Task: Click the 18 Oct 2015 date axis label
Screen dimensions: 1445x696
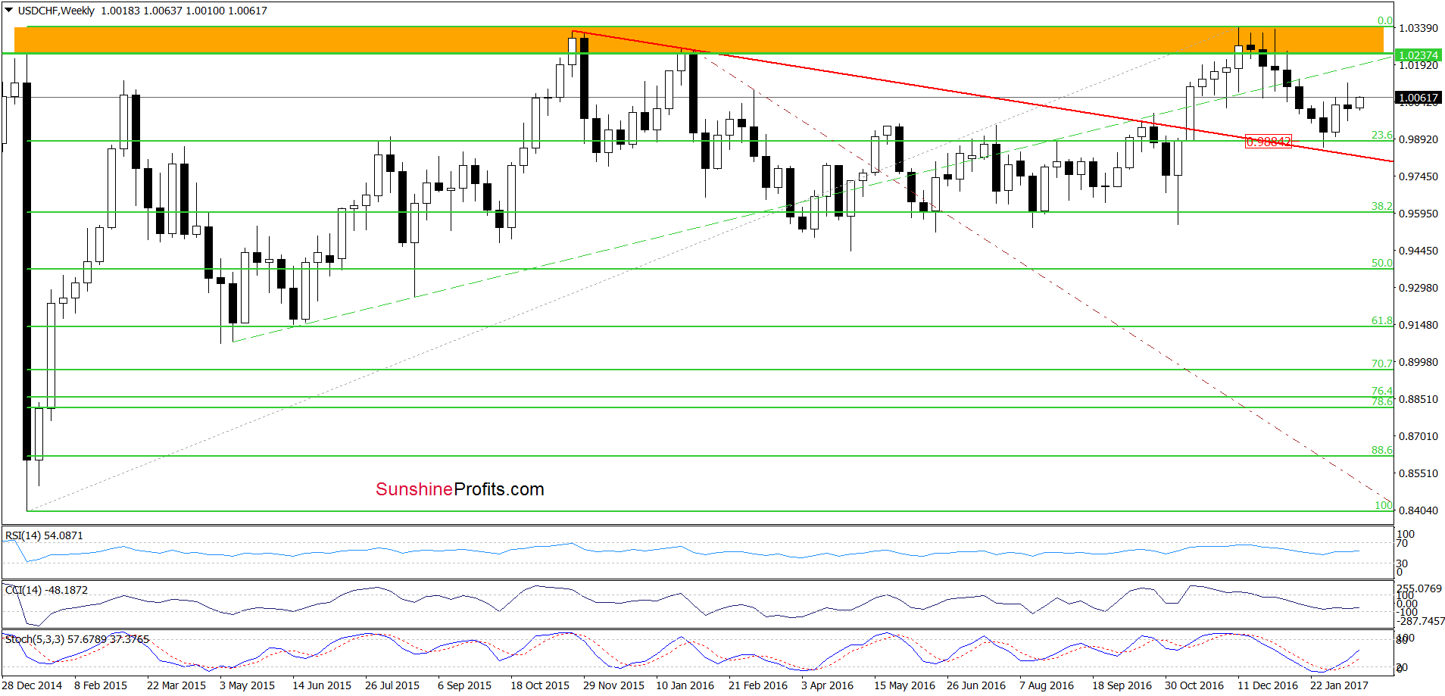Action: tap(540, 685)
